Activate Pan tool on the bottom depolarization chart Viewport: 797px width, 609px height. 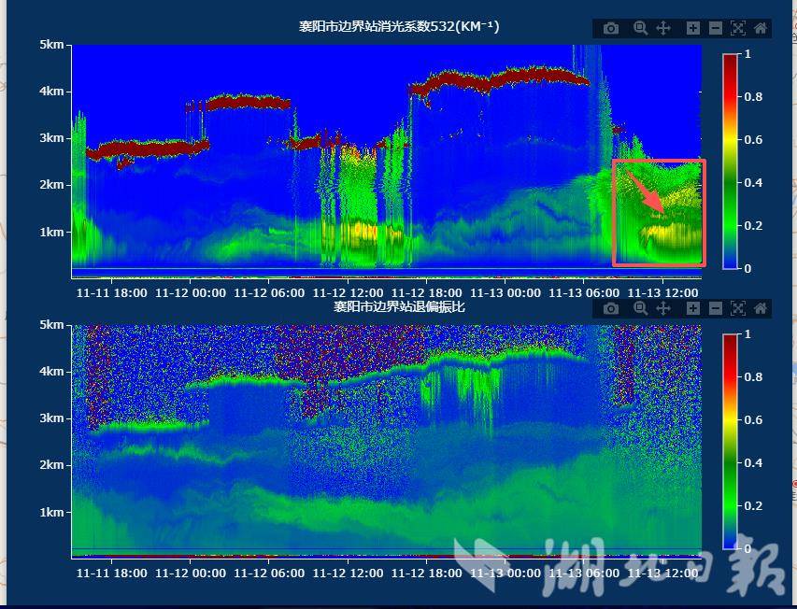[663, 308]
